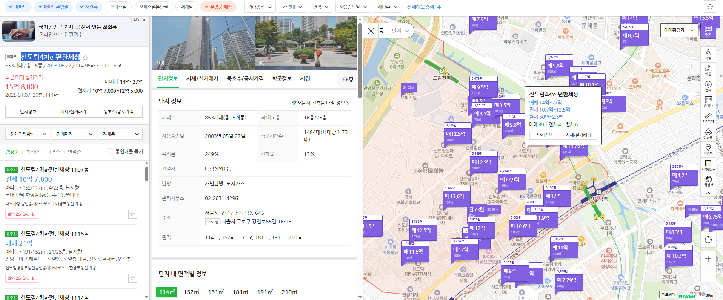Open 지도범례 map legend

(668, 295)
